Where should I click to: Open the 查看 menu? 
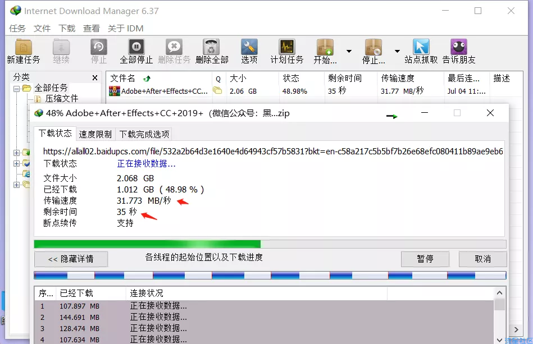click(x=92, y=29)
